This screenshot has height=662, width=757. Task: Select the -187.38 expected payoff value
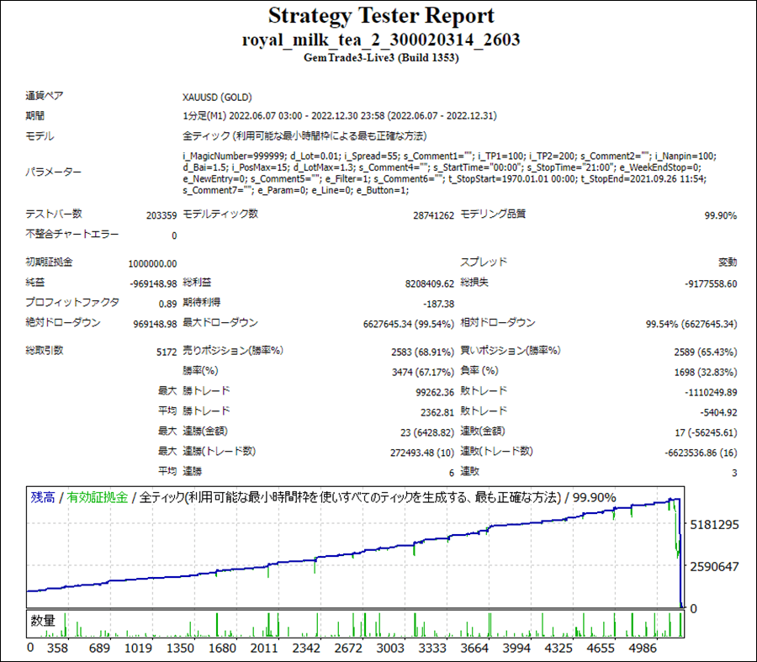[438, 304]
